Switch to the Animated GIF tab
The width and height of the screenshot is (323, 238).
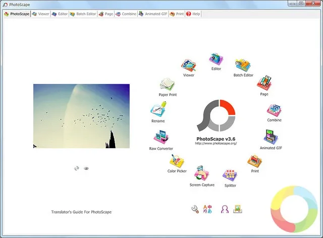pyautogui.click(x=153, y=14)
